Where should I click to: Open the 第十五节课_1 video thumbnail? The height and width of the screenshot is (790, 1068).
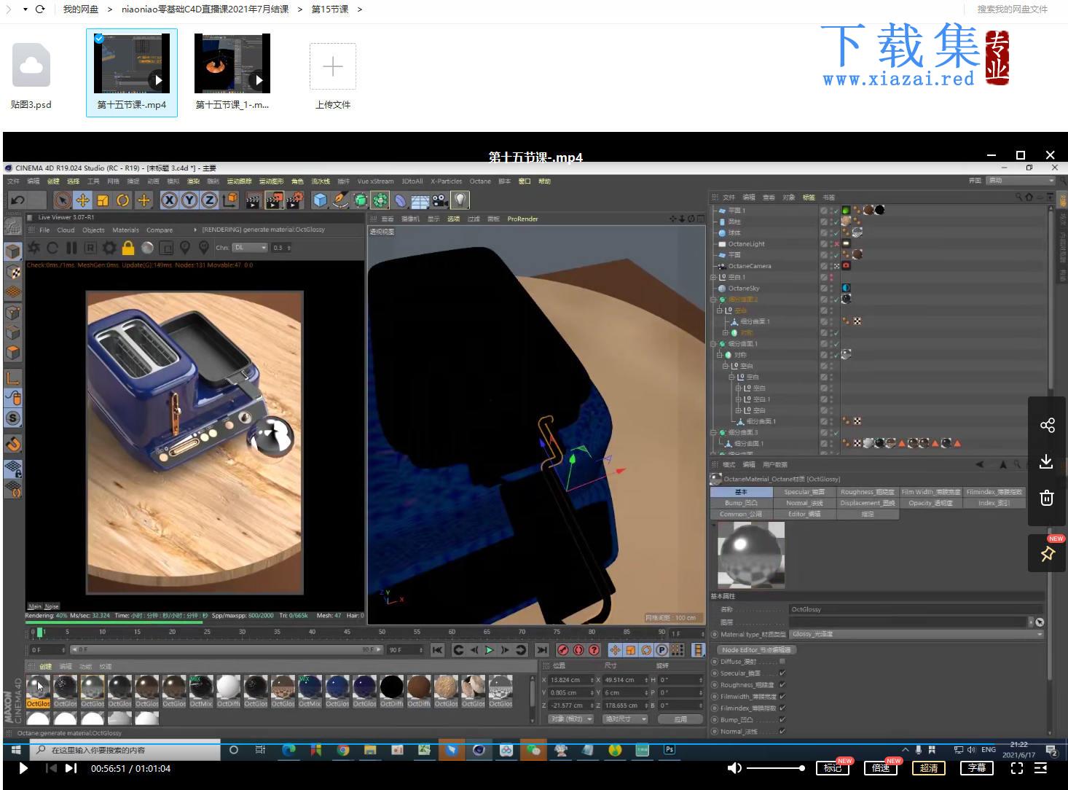(232, 63)
